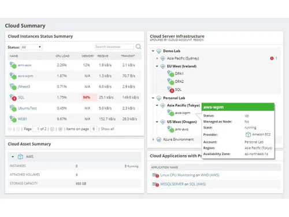This screenshot has height=217, width=289.
Task: Open the SQL (AWS) node link
Action: pos(198,184)
